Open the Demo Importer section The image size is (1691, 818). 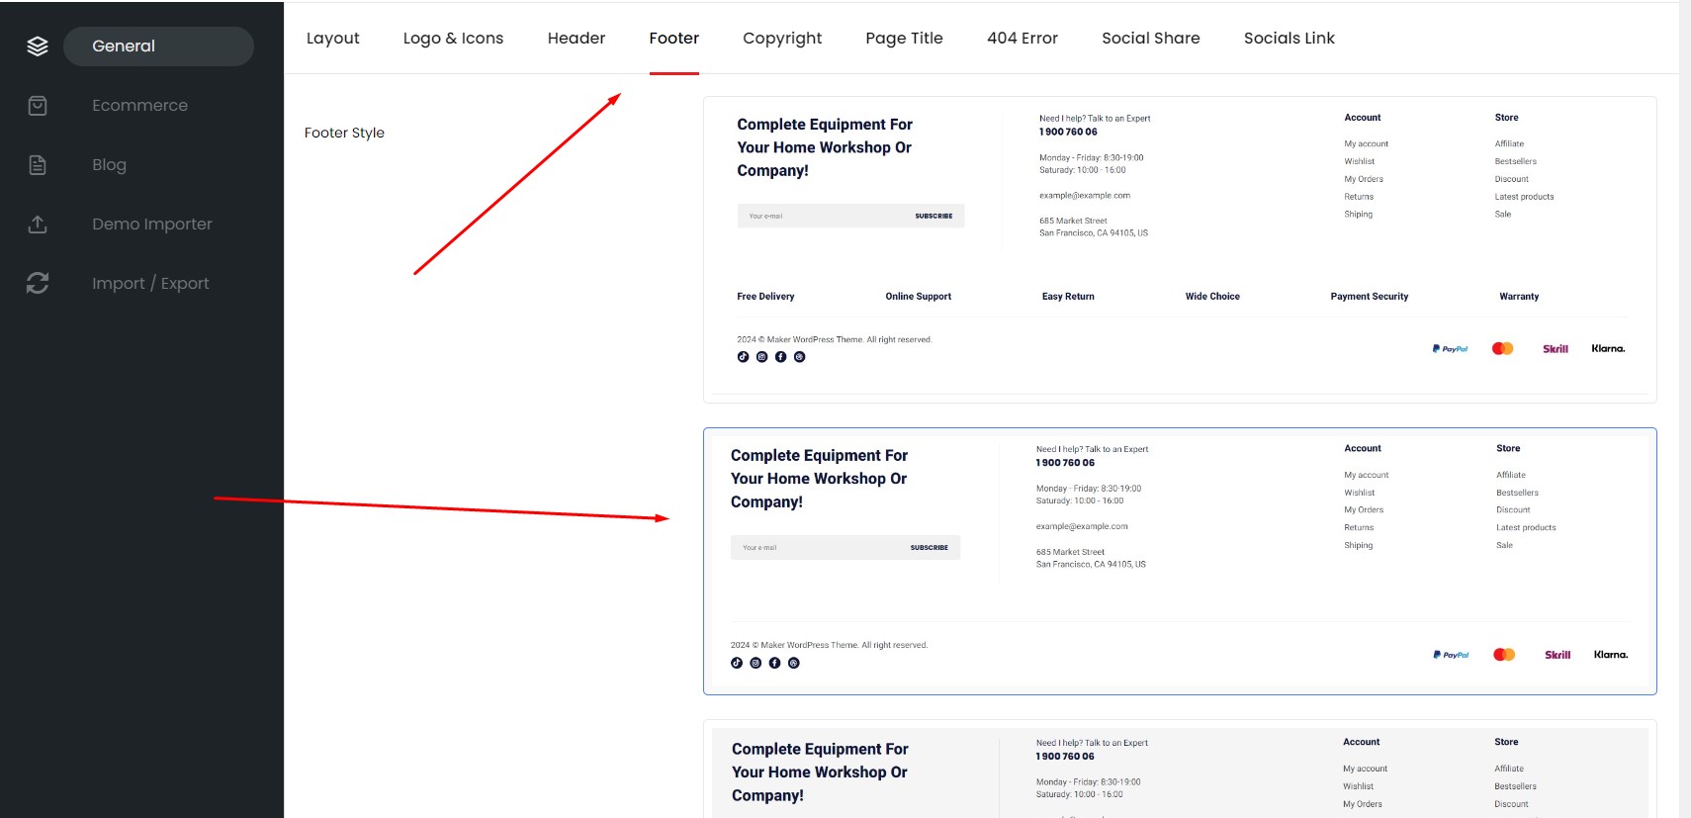(x=152, y=225)
